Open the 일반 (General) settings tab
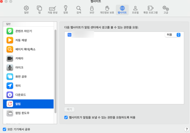 pyautogui.click(x=26, y=10)
